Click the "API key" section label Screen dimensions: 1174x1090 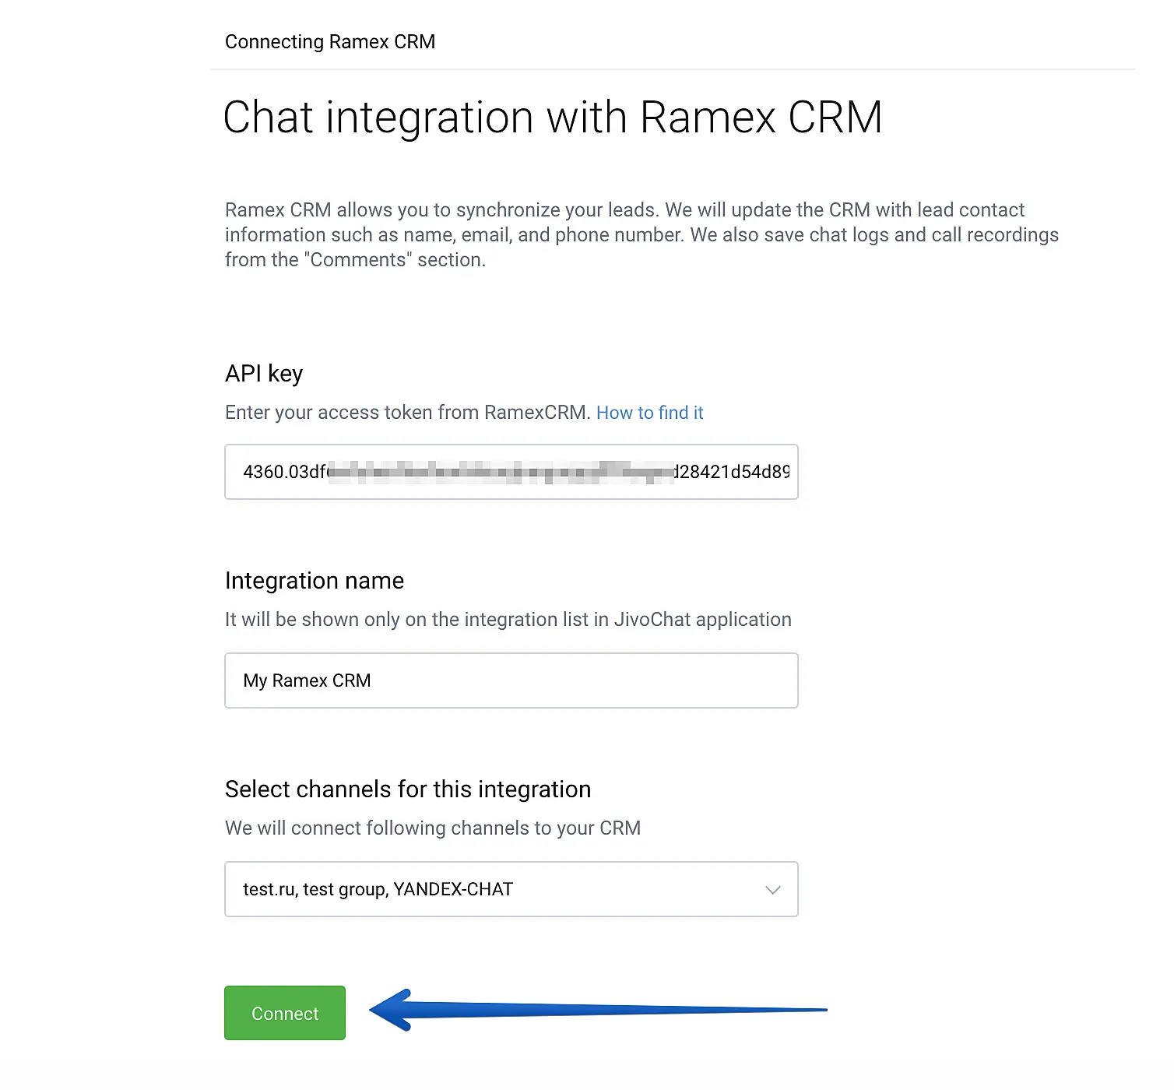tap(263, 374)
